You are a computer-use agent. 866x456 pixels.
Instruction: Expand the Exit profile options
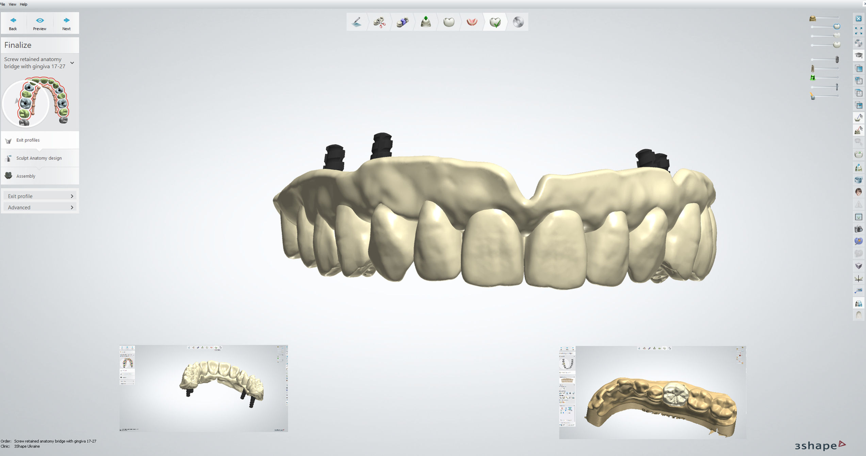(40, 196)
